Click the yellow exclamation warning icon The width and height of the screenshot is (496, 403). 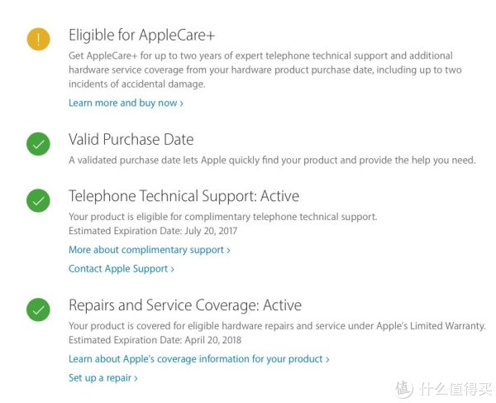[x=38, y=39]
